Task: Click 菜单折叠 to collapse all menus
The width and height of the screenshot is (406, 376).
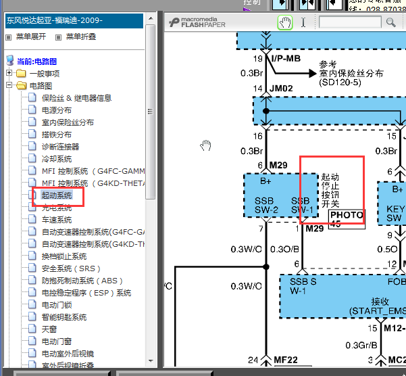Action: pos(80,37)
